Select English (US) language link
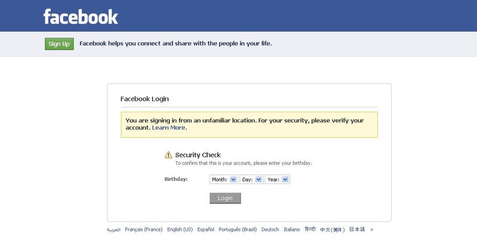The height and width of the screenshot is (249, 477). (x=180, y=229)
